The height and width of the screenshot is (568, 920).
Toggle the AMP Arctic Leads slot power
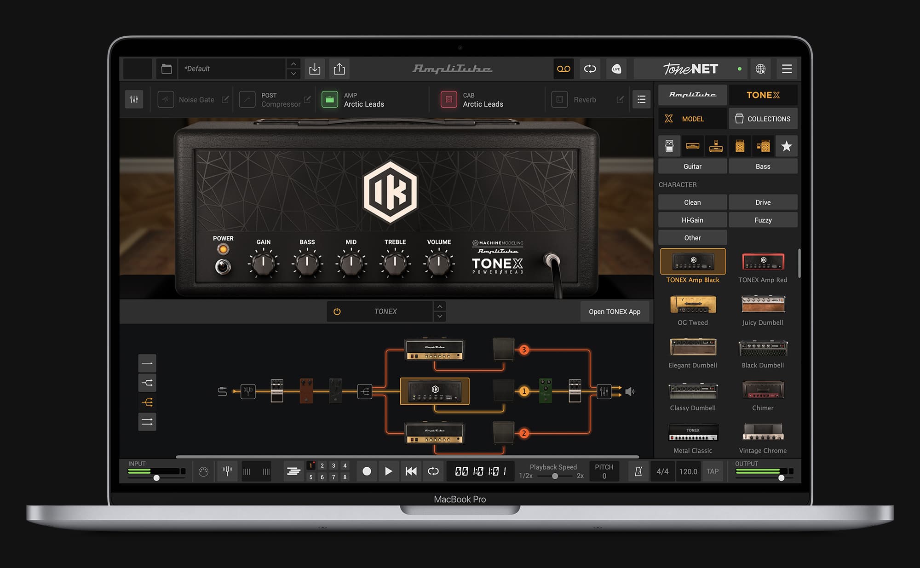tap(329, 99)
